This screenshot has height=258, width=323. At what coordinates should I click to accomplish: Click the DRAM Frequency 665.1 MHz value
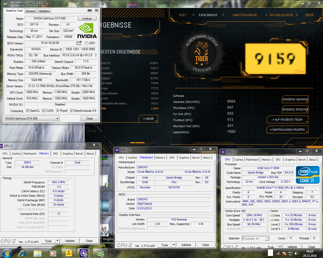pos(59,182)
